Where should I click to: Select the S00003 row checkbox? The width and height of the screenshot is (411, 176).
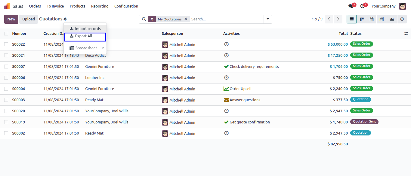click(x=6, y=100)
